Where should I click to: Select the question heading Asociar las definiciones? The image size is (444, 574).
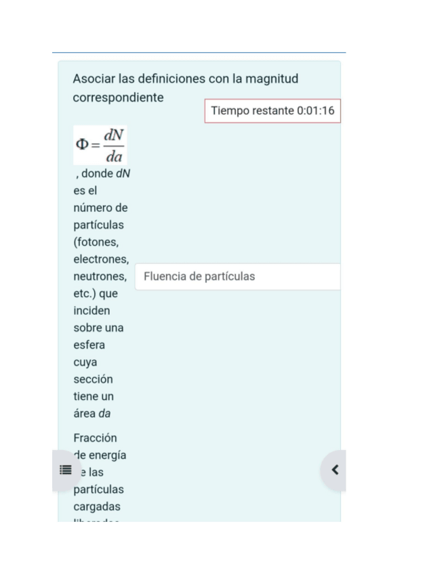click(185, 87)
